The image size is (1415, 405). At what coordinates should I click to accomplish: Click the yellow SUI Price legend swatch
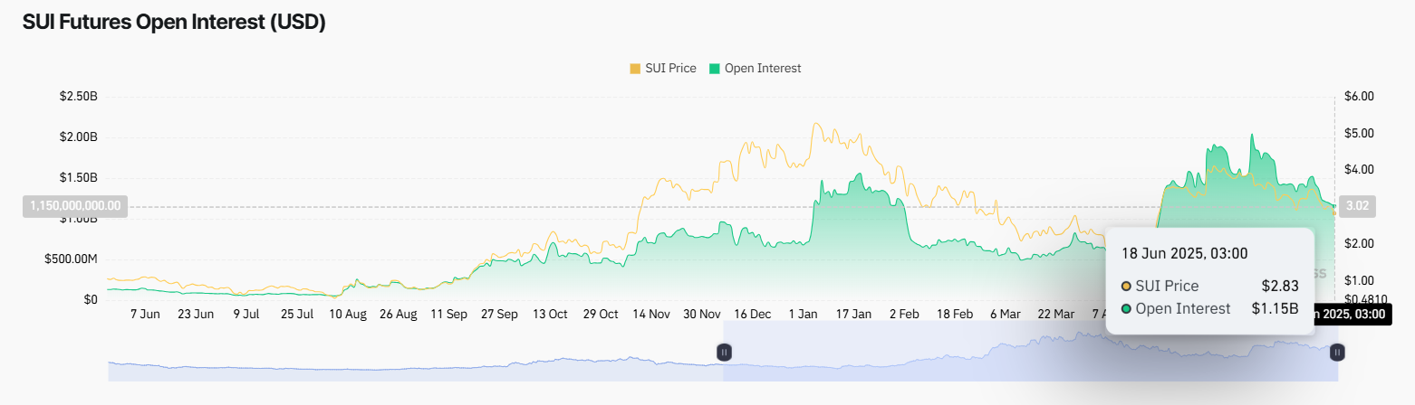pyautogui.click(x=635, y=68)
